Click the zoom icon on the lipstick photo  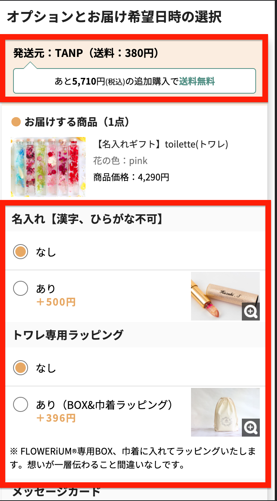[250, 312]
